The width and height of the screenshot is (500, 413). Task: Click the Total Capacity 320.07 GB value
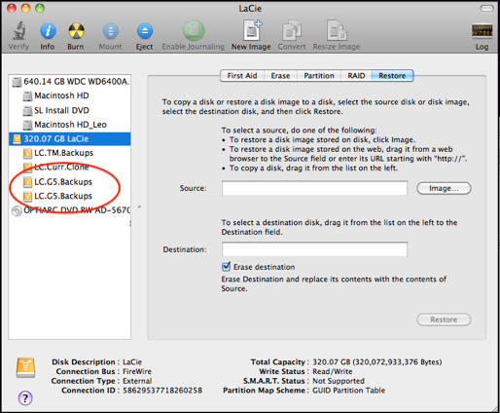[376, 362]
